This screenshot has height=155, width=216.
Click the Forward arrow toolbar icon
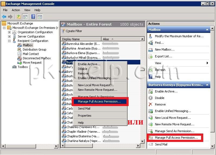[x=10, y=17]
